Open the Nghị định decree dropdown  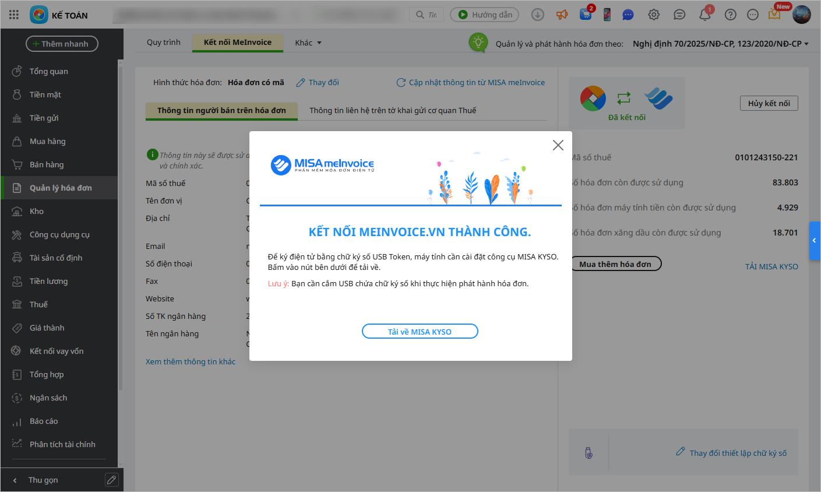721,44
